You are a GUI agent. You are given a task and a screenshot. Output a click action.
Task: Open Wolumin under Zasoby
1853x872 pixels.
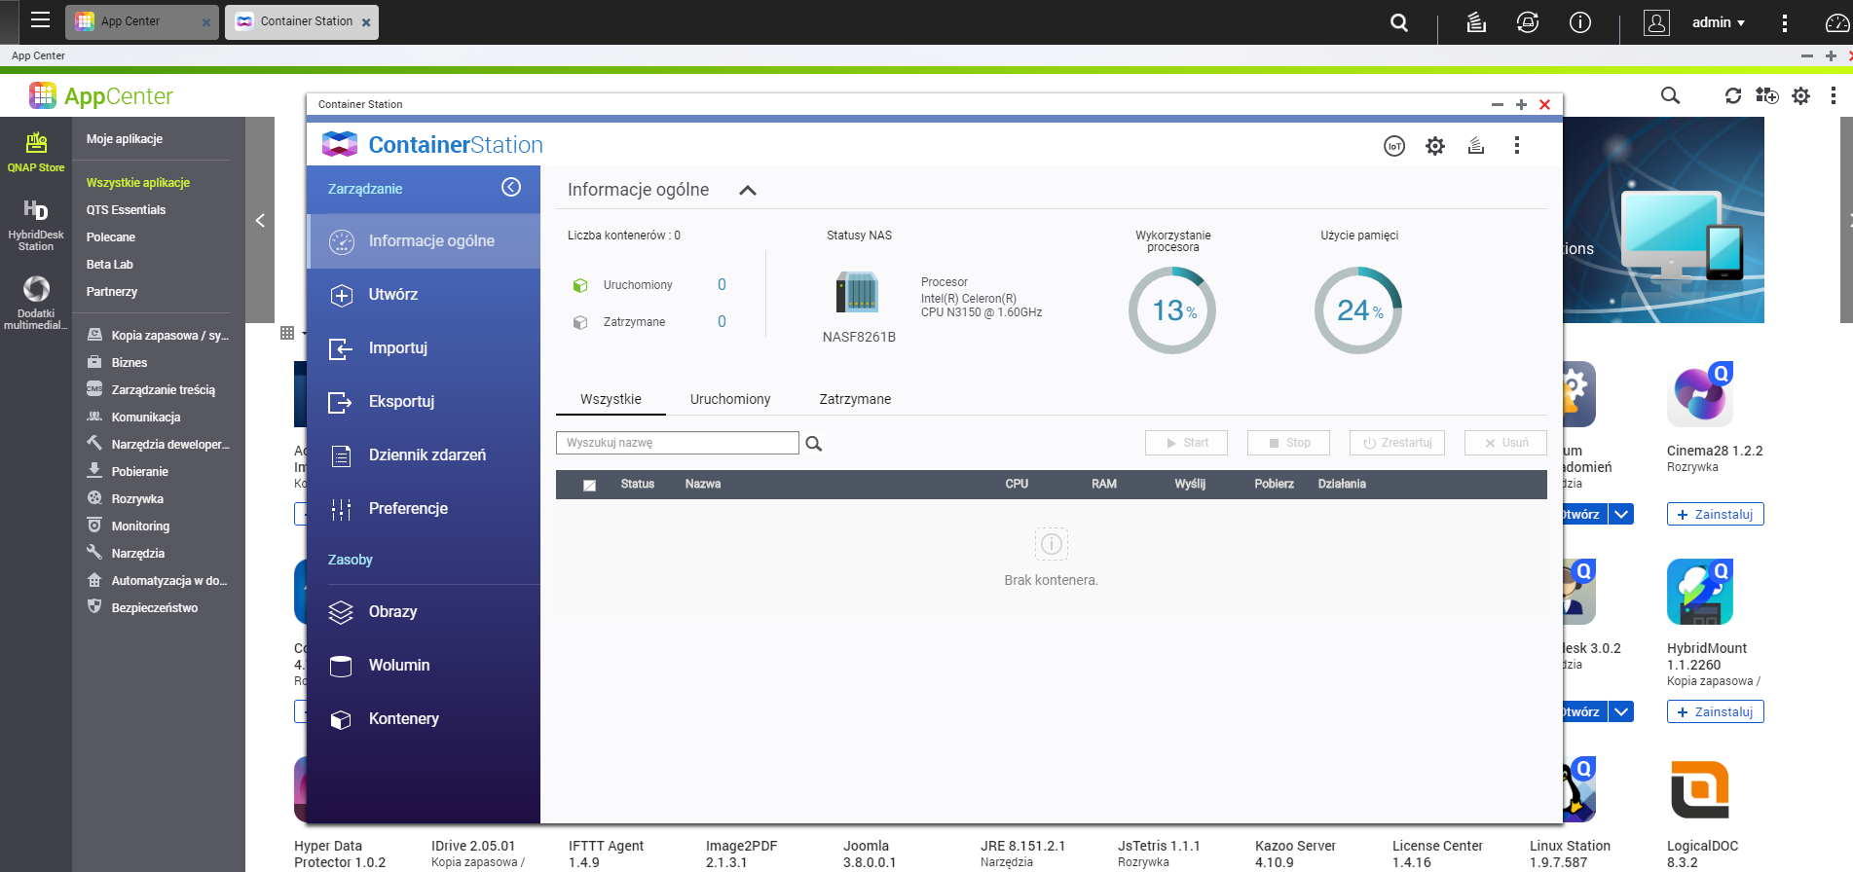[x=424, y=666]
